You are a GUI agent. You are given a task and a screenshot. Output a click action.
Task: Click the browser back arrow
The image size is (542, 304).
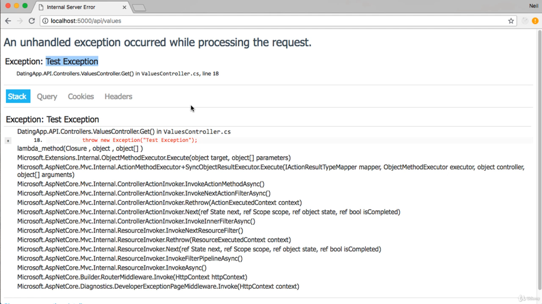click(8, 21)
